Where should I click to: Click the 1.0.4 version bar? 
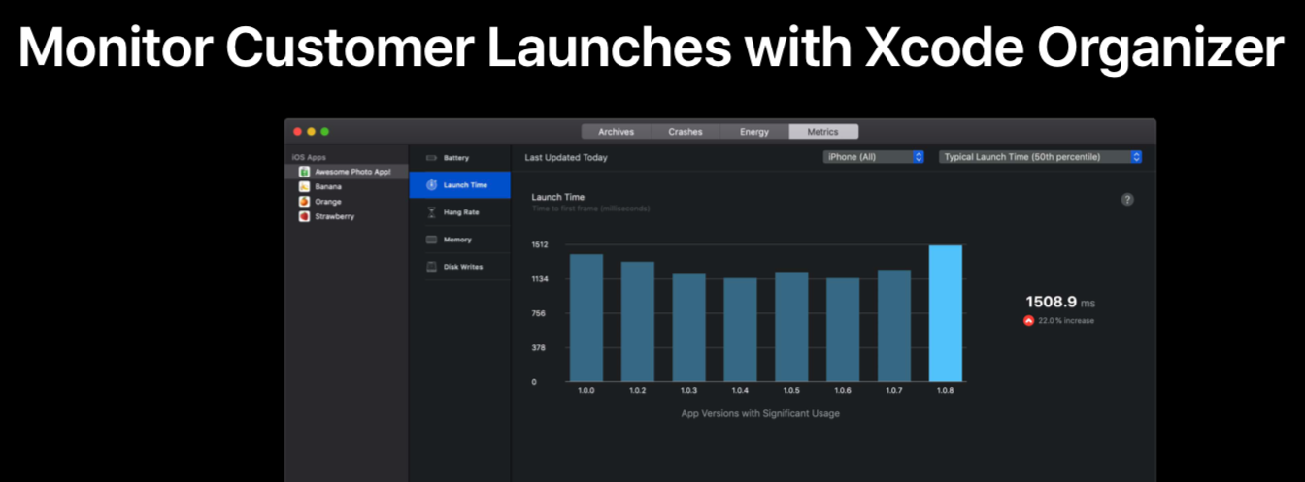740,330
